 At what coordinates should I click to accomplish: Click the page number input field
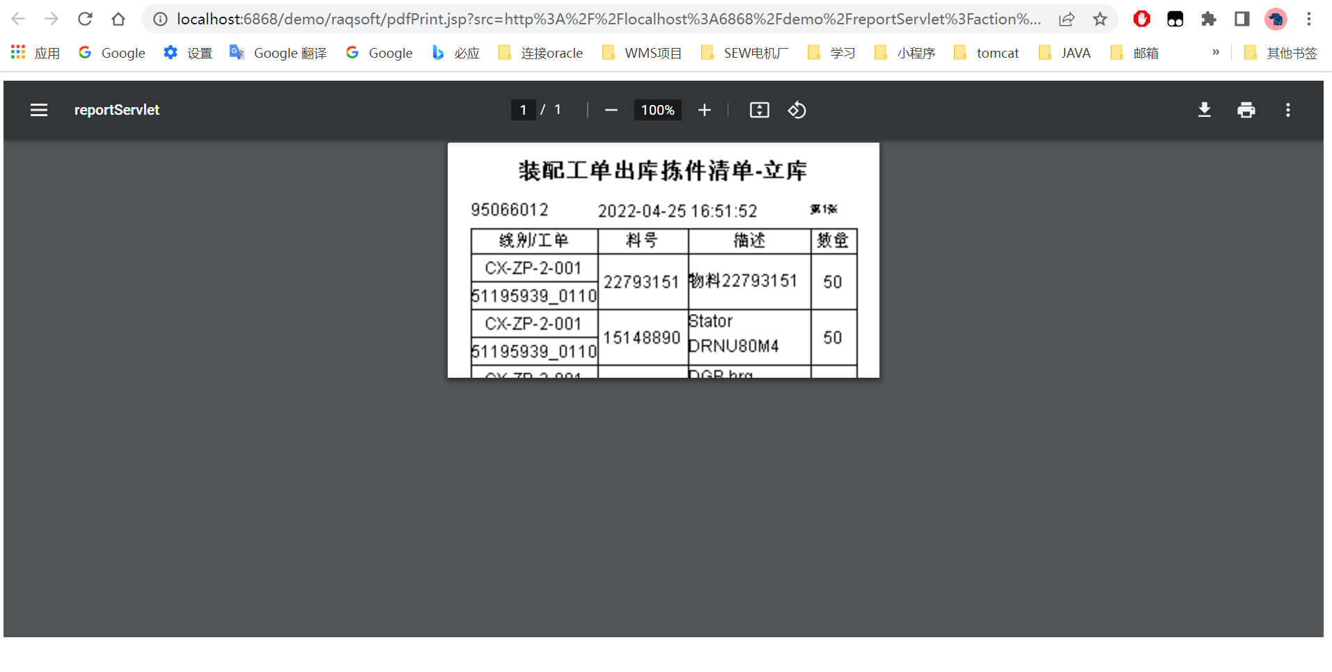click(x=523, y=110)
